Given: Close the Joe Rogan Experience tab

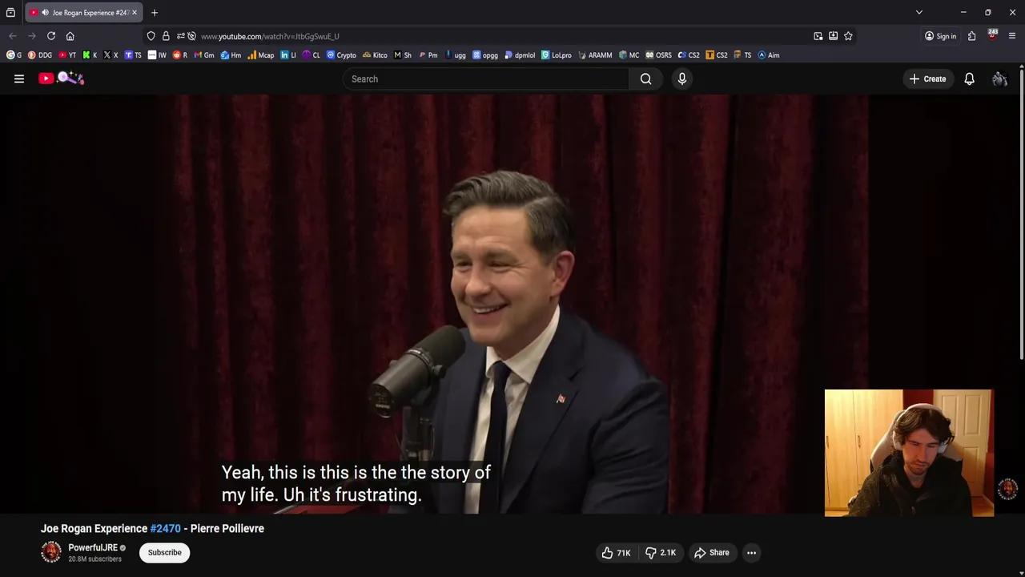Looking at the screenshot, I should (x=135, y=13).
